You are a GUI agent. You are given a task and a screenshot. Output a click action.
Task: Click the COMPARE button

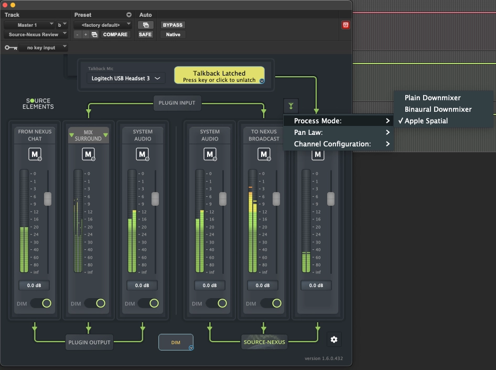coord(115,35)
